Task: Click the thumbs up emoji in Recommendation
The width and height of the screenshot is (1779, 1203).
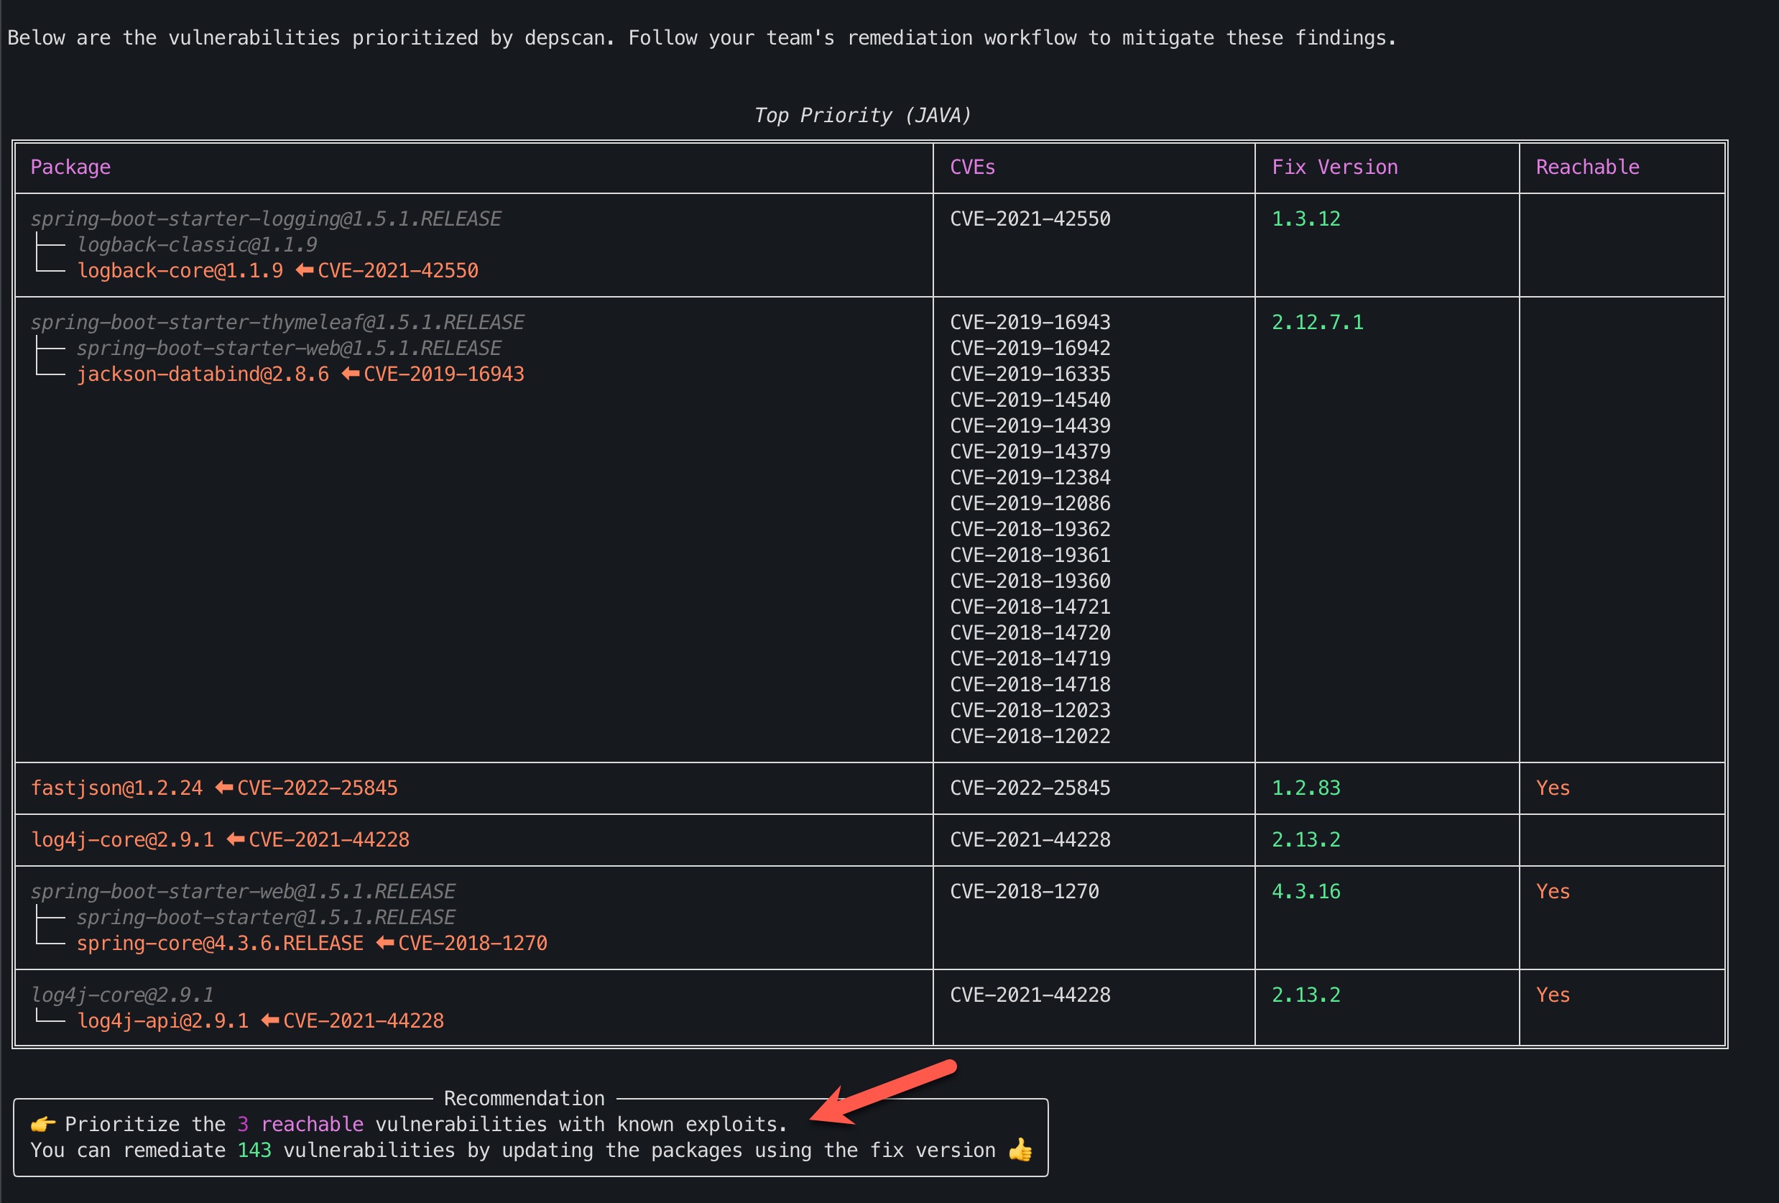Action: tap(1020, 1150)
